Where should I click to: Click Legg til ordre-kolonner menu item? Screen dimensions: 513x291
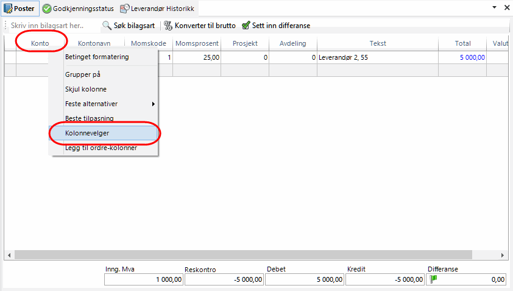tap(101, 148)
